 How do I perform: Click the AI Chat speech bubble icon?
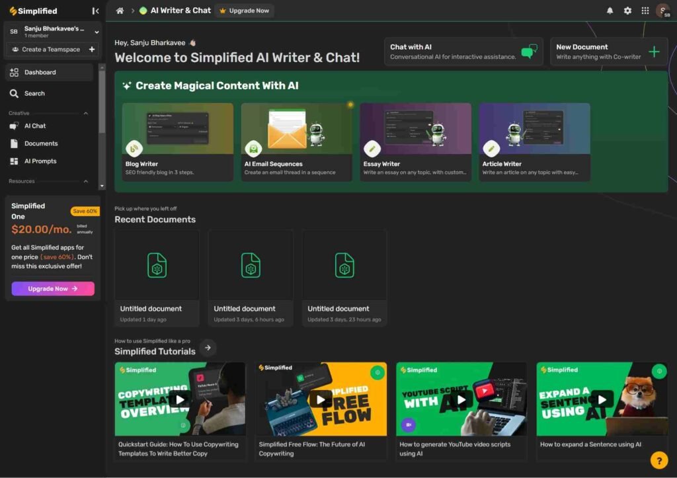click(14, 126)
